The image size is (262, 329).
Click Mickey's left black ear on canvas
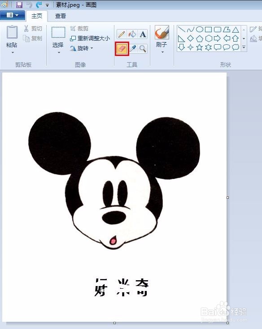[59, 143]
